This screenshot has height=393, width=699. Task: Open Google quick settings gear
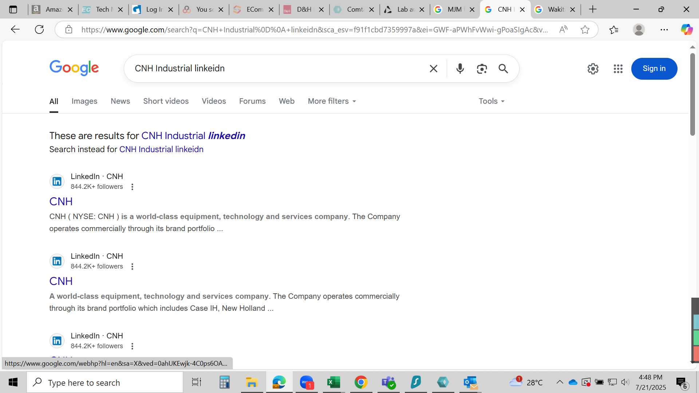593,69
